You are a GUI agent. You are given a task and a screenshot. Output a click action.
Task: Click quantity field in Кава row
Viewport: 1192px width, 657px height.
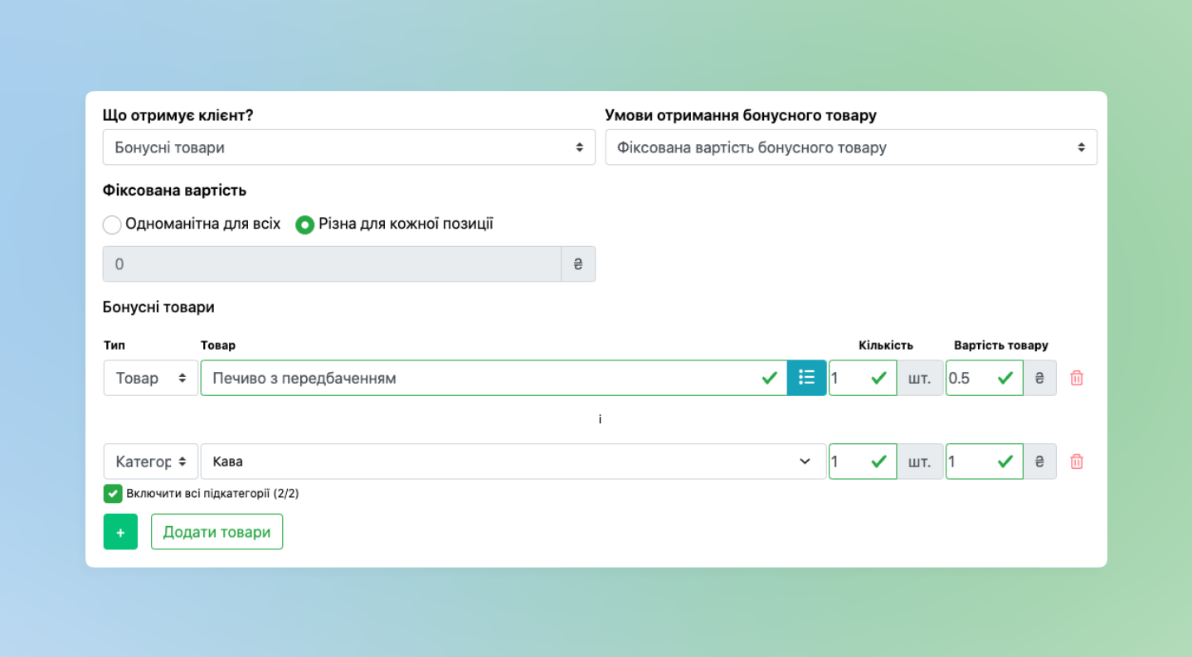[x=850, y=461]
